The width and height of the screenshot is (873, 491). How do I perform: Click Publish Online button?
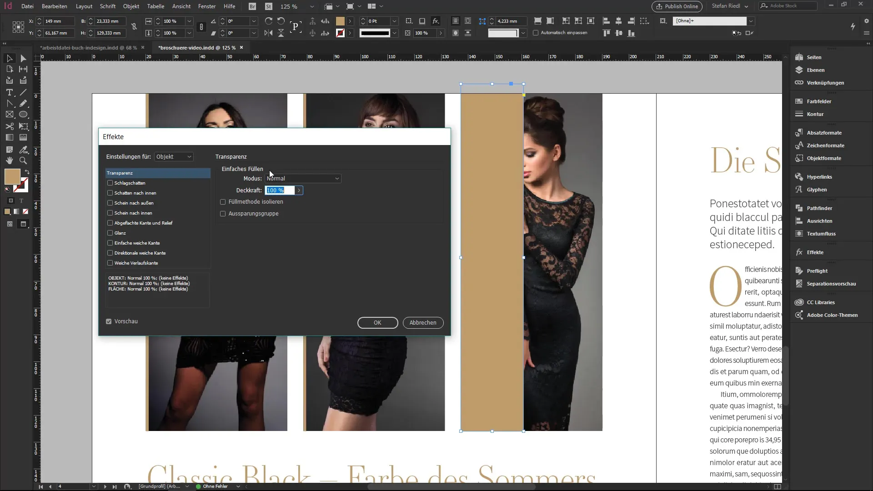[x=677, y=6]
